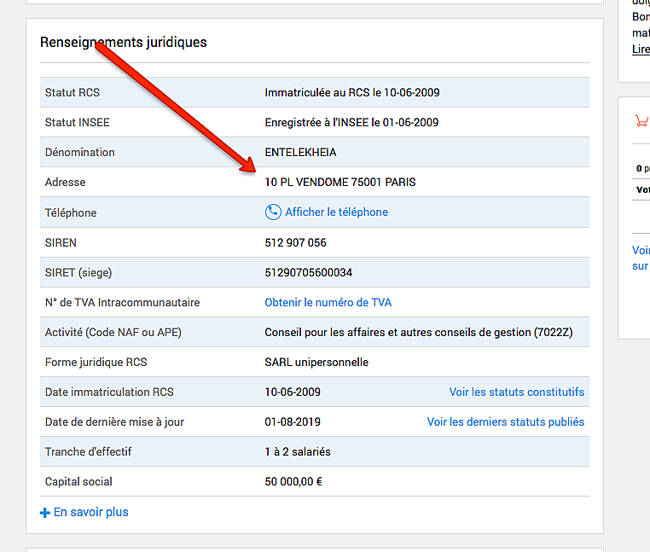Click Obtenir le numéro de TVA
Viewport: 650px width, 552px height.
(x=328, y=302)
